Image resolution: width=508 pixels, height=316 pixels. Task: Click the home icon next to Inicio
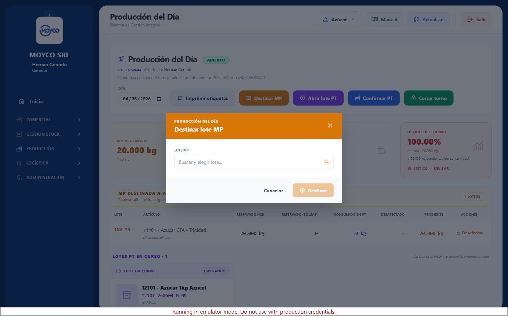(22, 101)
